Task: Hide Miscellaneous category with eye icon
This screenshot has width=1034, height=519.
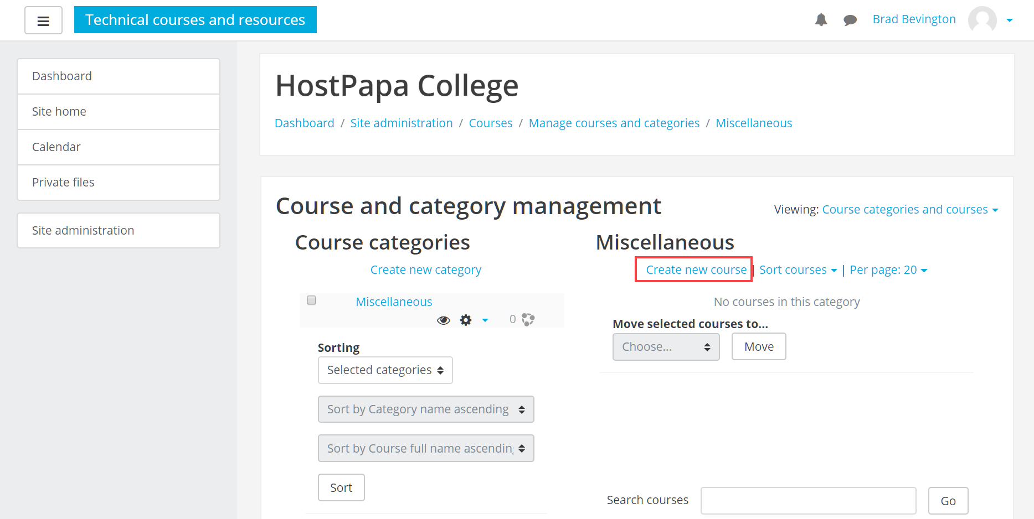Action: (443, 320)
